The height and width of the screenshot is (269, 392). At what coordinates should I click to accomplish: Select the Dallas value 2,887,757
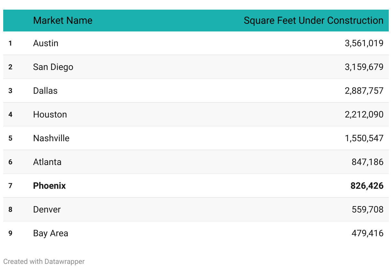coord(364,91)
